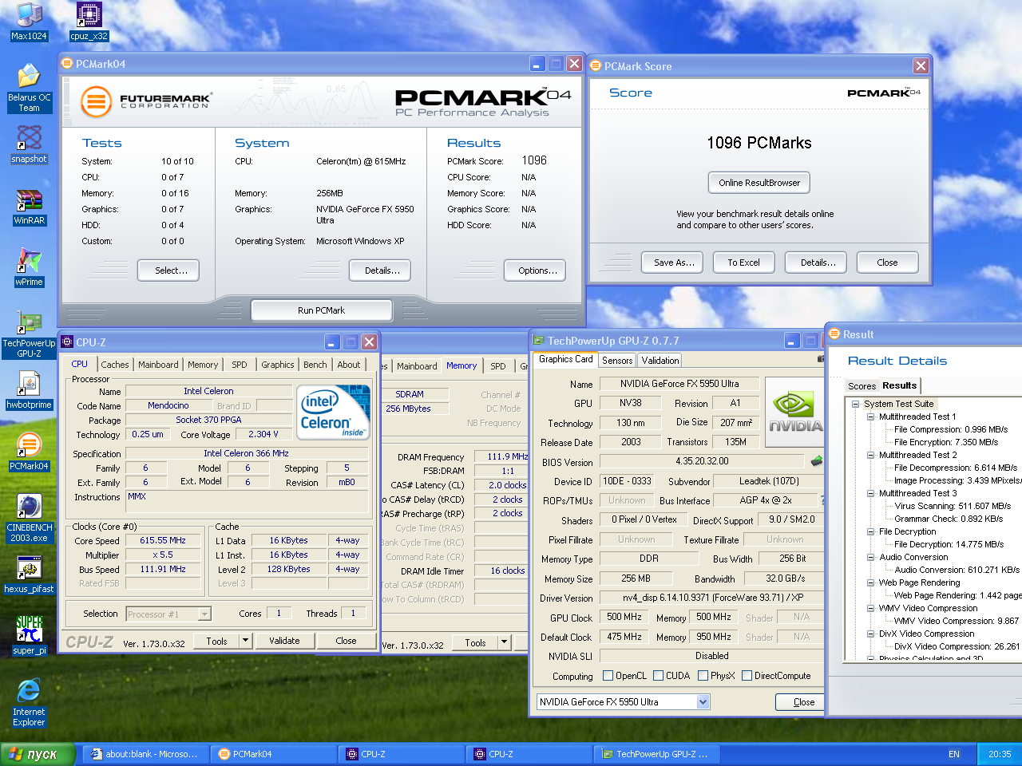Image resolution: width=1022 pixels, height=766 pixels.
Task: Click the Validate button in CPU-Z
Action: click(284, 641)
